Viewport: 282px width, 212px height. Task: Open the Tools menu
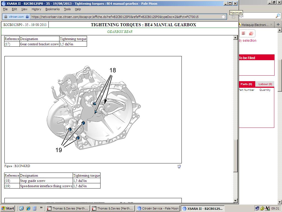[x=67, y=9]
